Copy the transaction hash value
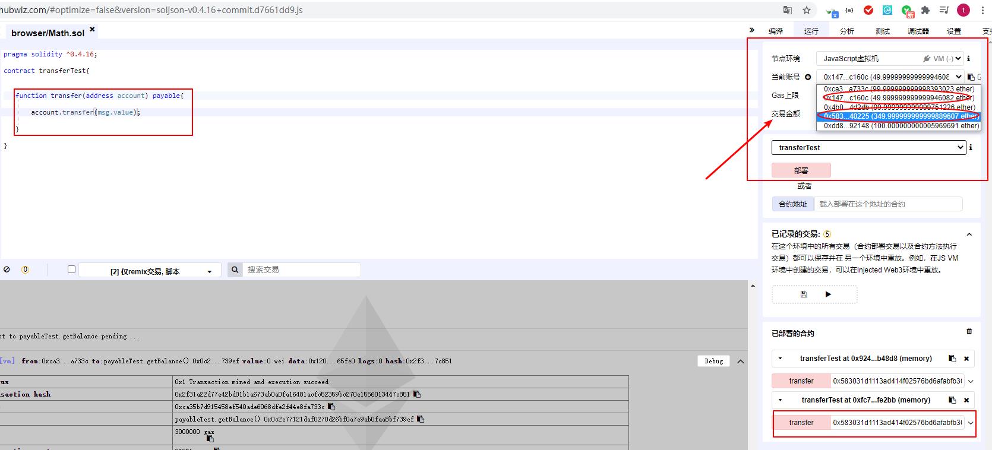This screenshot has height=450, width=992. pos(417,394)
